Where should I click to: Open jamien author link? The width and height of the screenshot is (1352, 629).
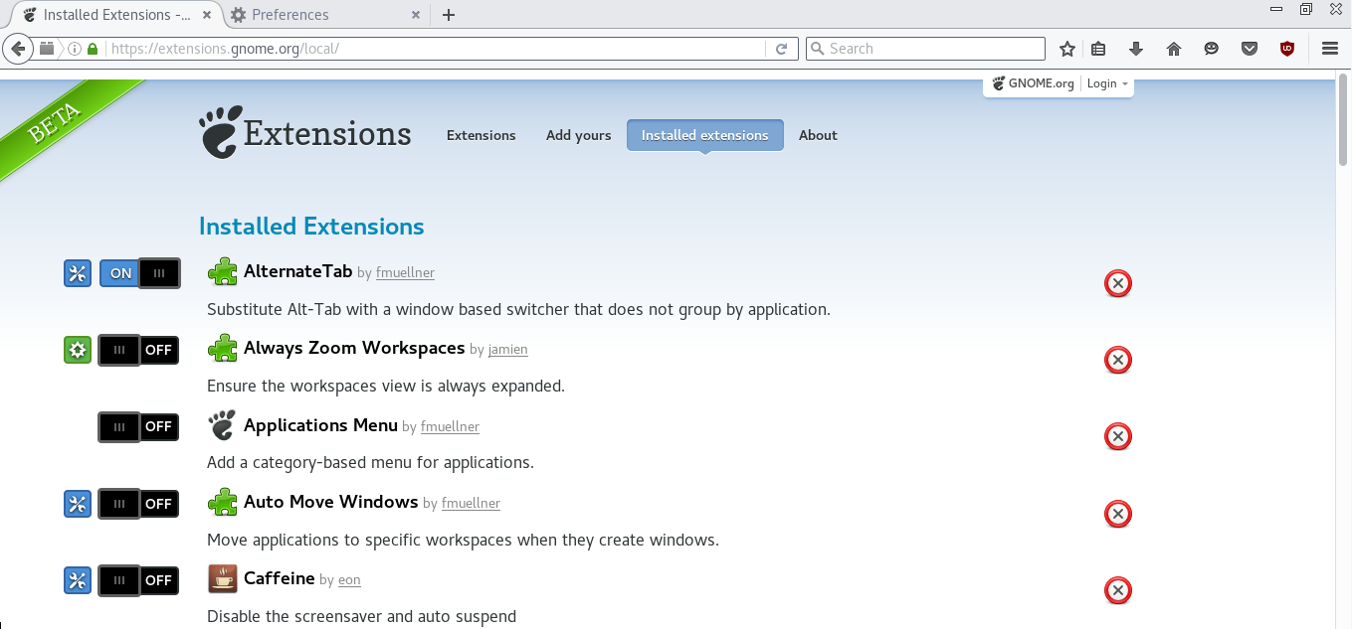[507, 350]
